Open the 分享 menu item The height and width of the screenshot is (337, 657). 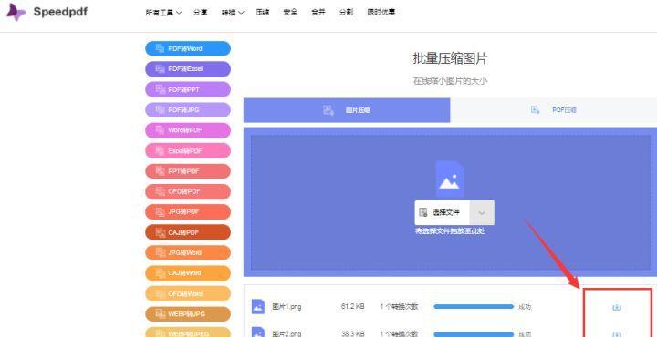point(200,13)
